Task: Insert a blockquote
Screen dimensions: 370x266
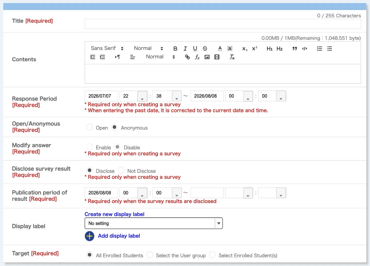Action: tap(295, 48)
